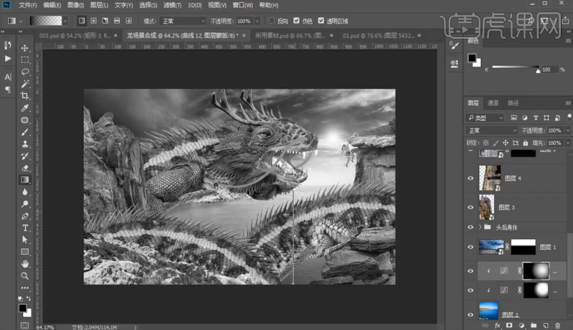Choose the linear gradient type icon
Viewport: 573px width, 330px height.
point(82,21)
